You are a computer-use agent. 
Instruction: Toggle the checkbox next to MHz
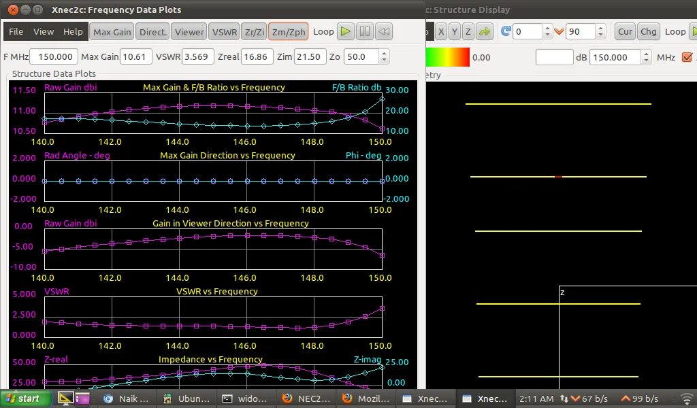pos(687,57)
